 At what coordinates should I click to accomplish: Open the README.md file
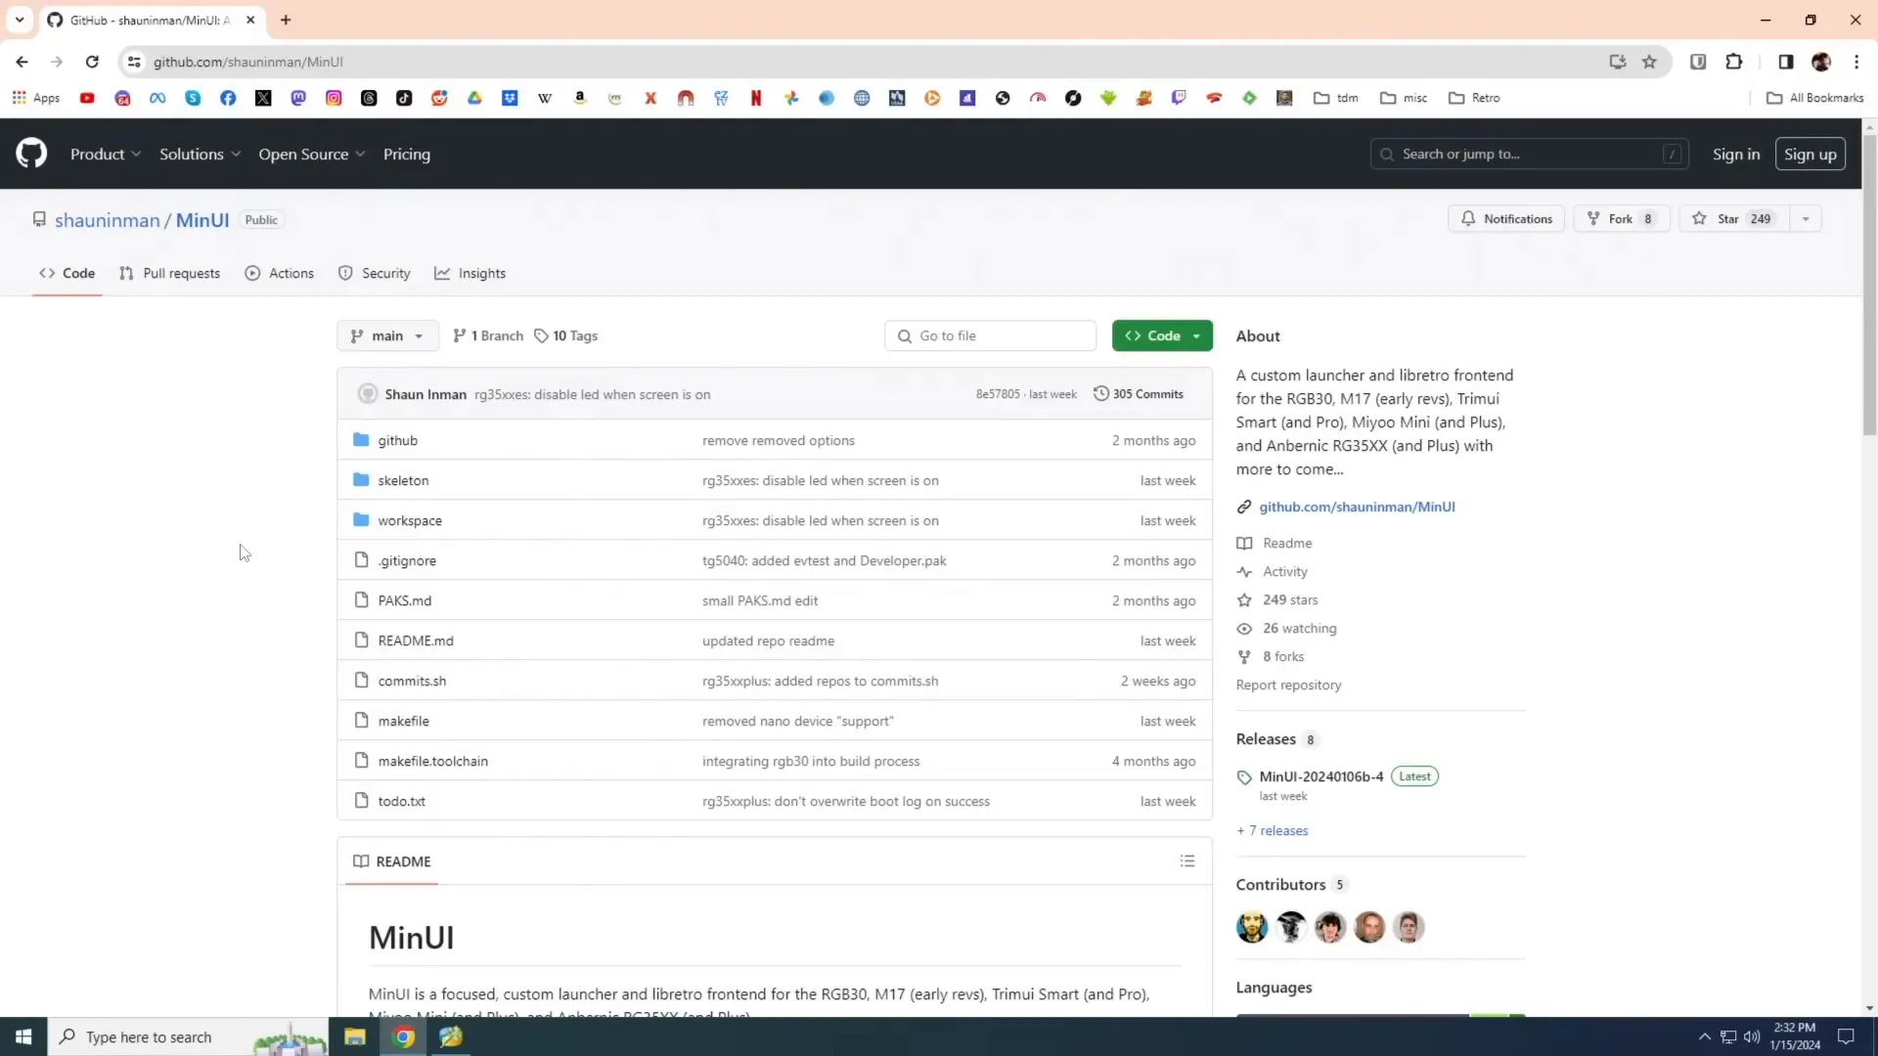[416, 641]
